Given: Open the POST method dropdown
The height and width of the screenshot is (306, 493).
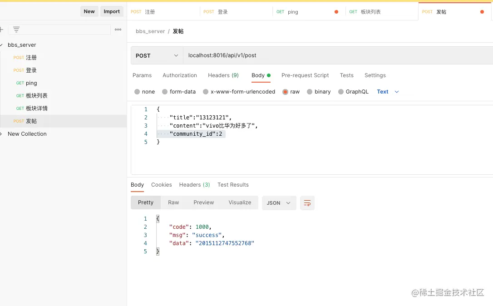Looking at the screenshot, I should 157,56.
